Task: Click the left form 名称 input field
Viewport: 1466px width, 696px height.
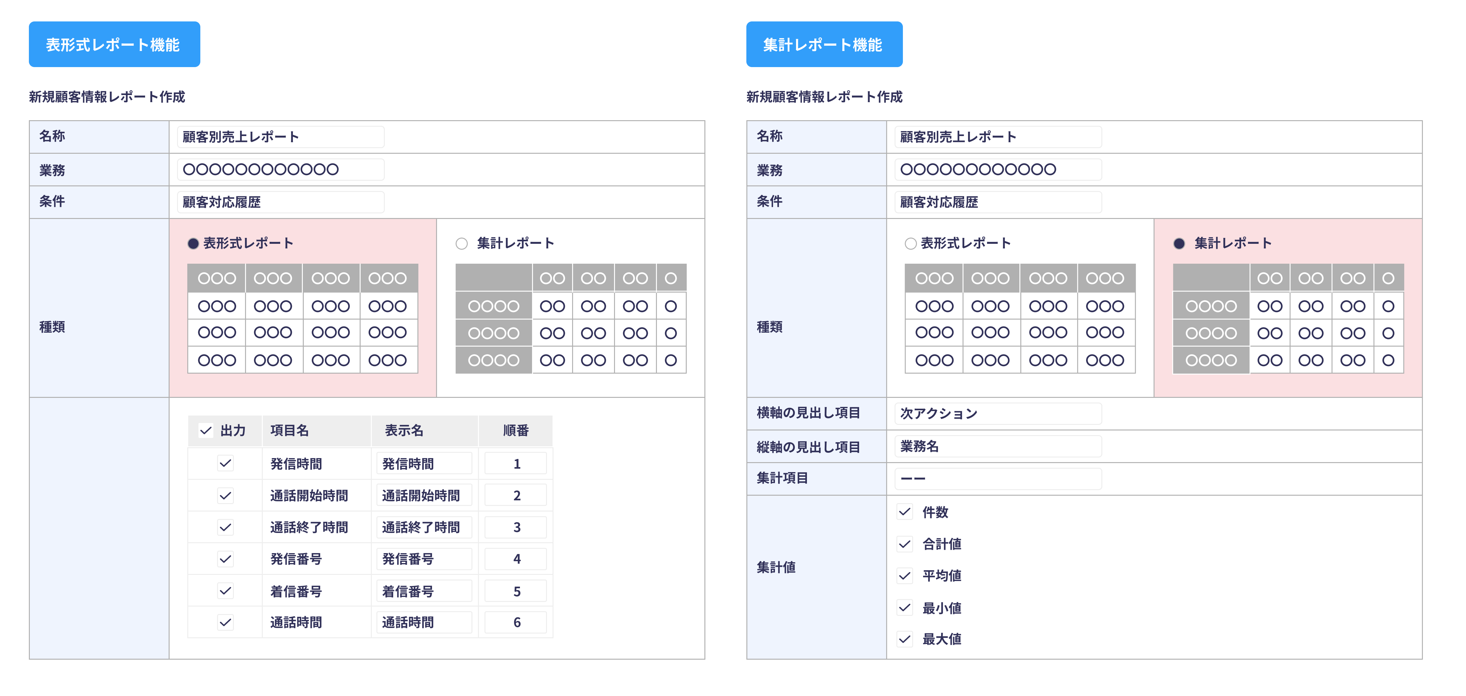Action: click(280, 137)
